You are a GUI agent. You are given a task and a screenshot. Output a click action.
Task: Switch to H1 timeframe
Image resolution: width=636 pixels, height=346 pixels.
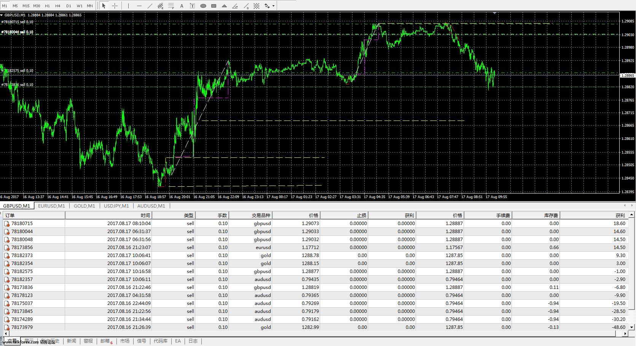(x=47, y=6)
